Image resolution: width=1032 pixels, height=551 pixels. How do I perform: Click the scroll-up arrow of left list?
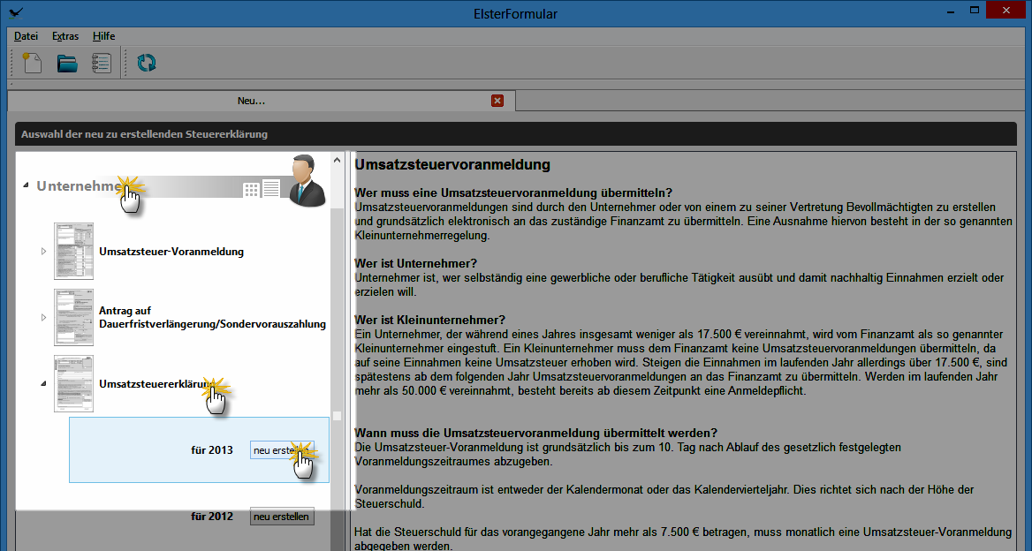pos(337,160)
